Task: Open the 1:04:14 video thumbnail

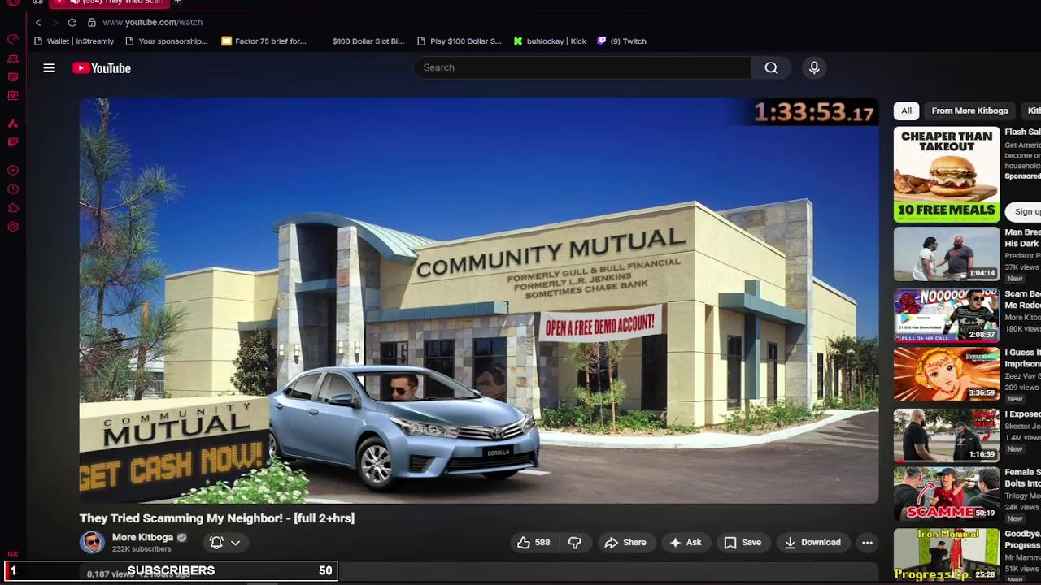Action: click(x=947, y=253)
